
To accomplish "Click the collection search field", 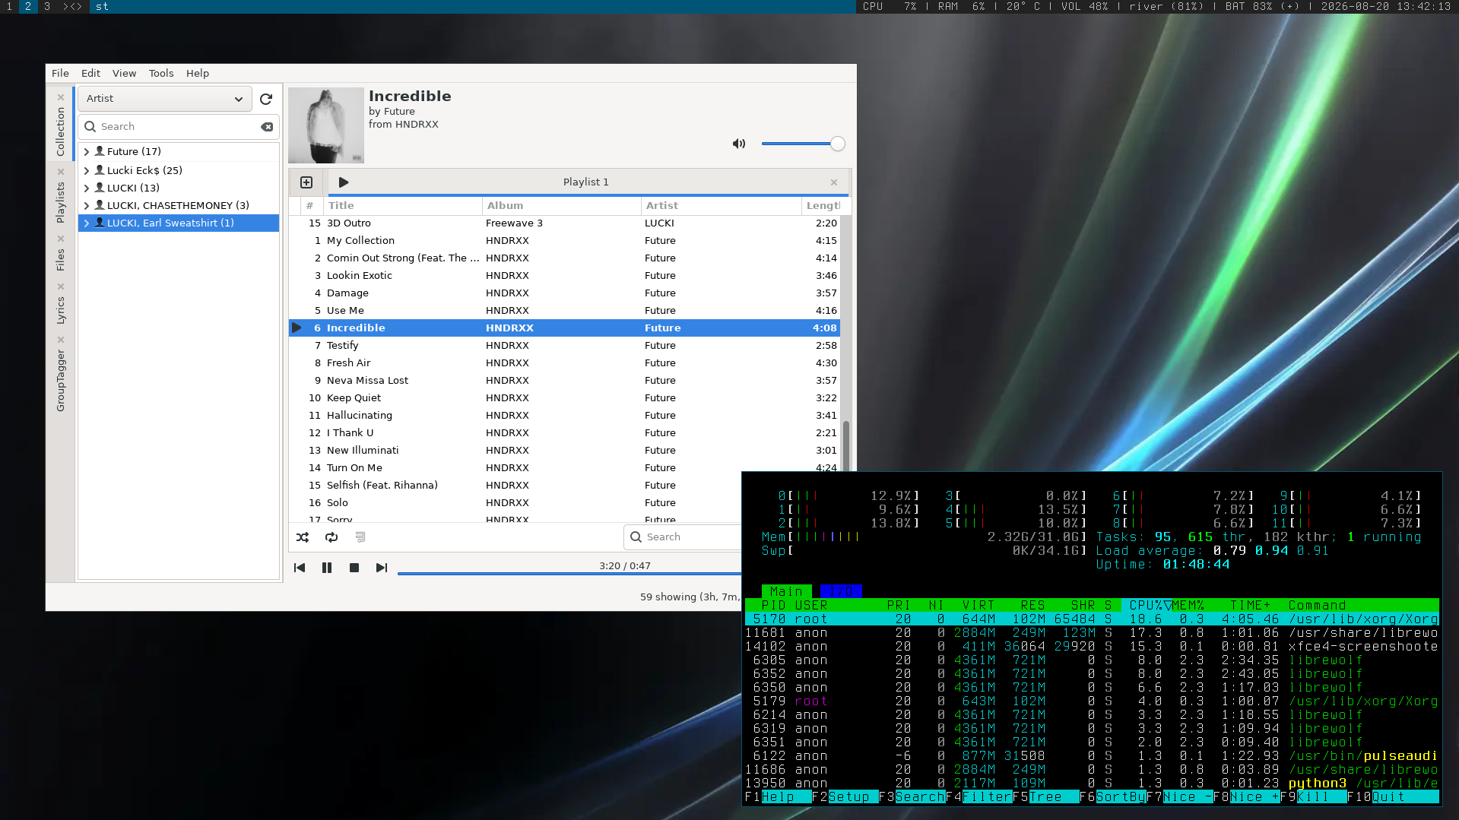I will click(179, 127).
